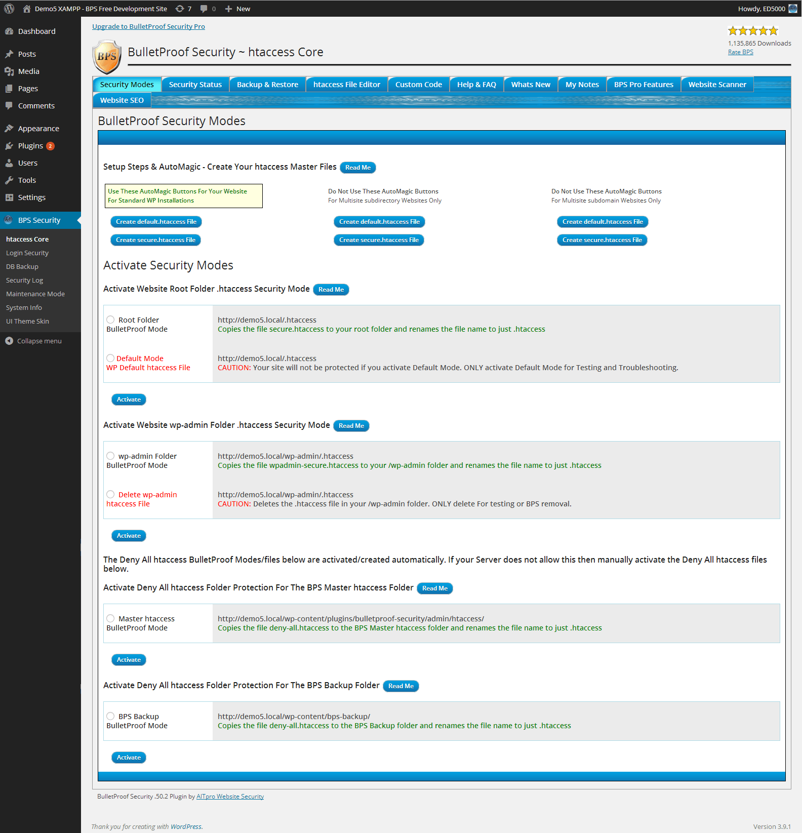Click the BPS shield logo
802x833 pixels.
tap(107, 57)
